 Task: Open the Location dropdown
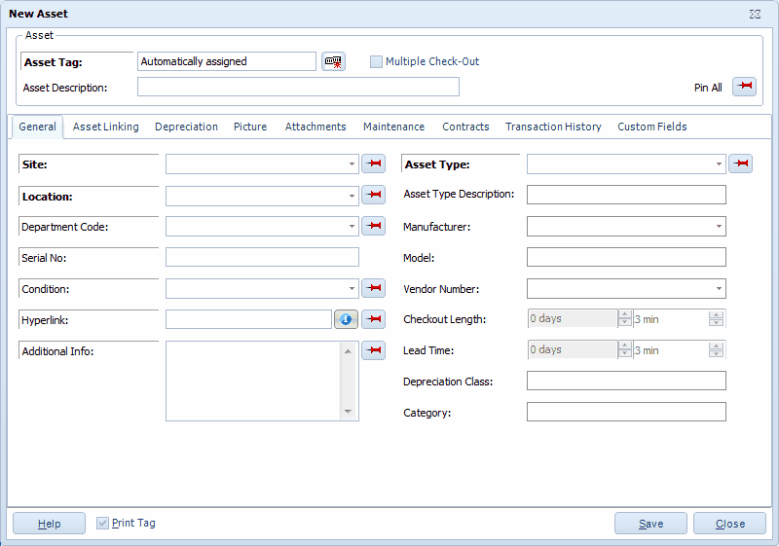[352, 196]
